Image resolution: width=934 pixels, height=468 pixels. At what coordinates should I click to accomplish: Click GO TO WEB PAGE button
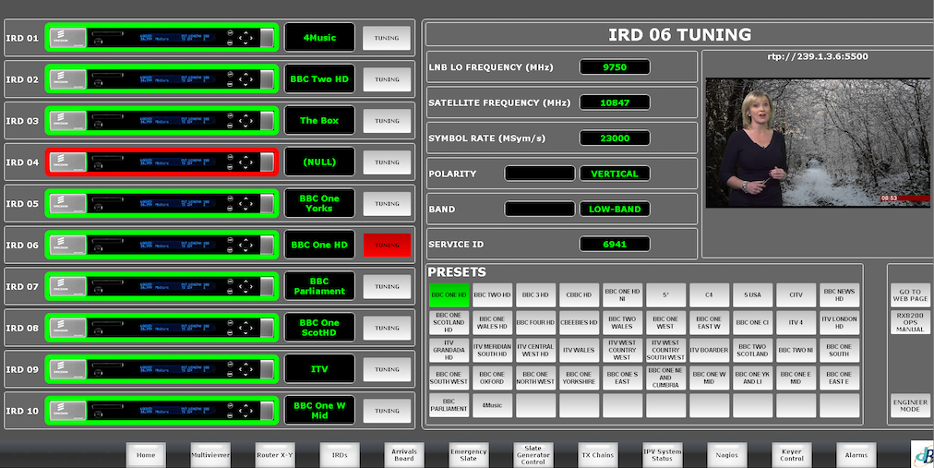click(910, 295)
